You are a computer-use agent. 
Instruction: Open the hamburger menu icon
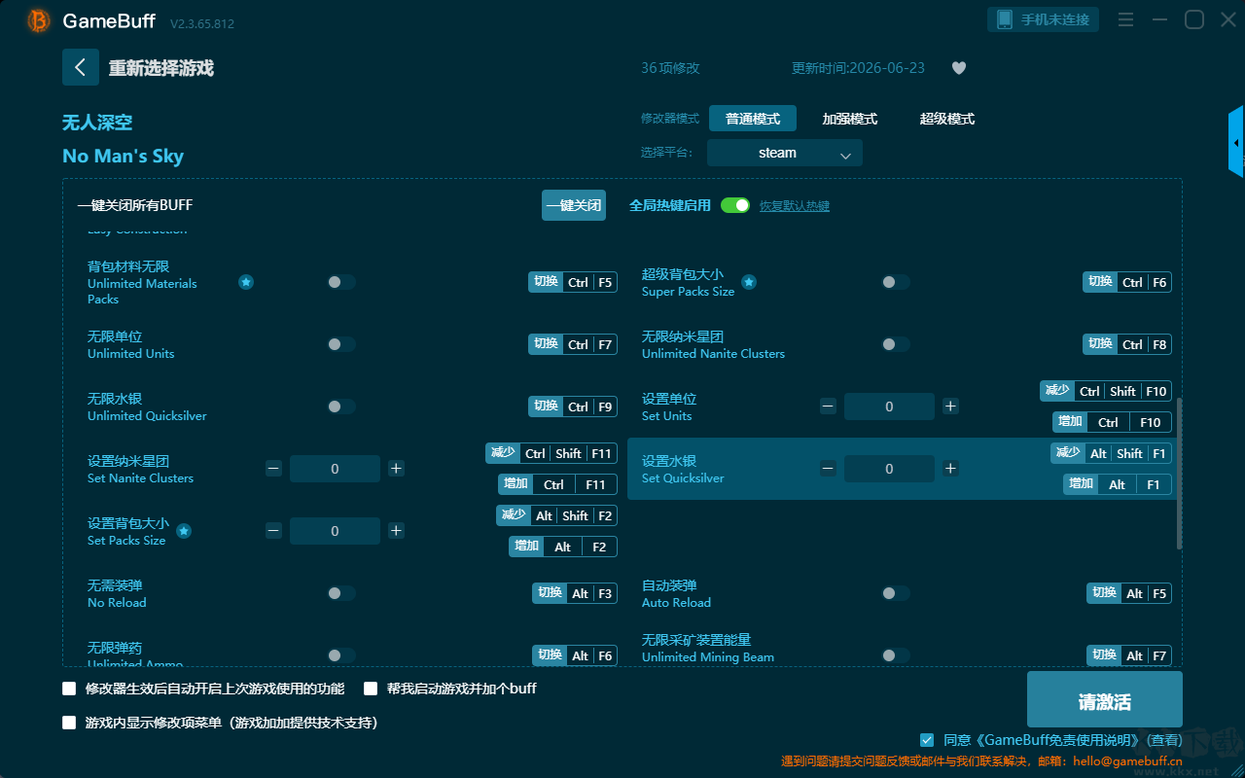1125,19
